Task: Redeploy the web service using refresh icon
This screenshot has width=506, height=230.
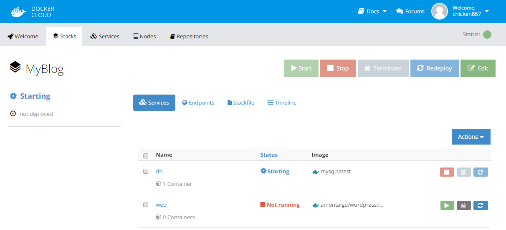Action: 481,205
